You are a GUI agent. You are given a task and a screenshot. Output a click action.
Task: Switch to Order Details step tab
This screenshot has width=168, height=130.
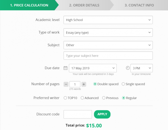coord(84,5)
